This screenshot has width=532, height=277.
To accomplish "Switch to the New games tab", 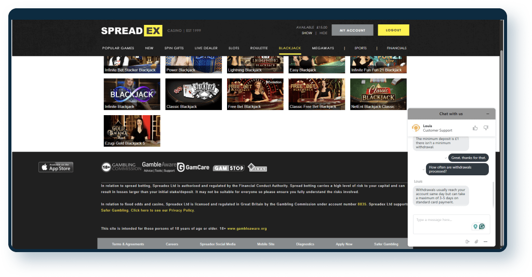I will click(x=149, y=48).
